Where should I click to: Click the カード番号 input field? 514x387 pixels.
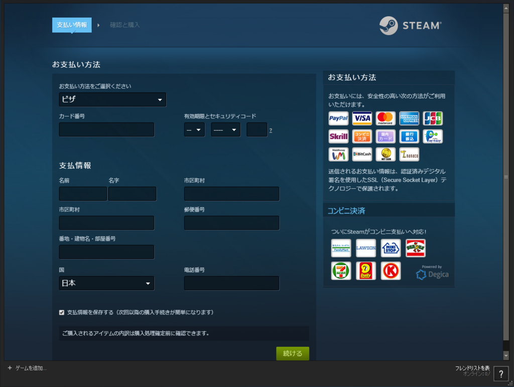click(x=106, y=130)
